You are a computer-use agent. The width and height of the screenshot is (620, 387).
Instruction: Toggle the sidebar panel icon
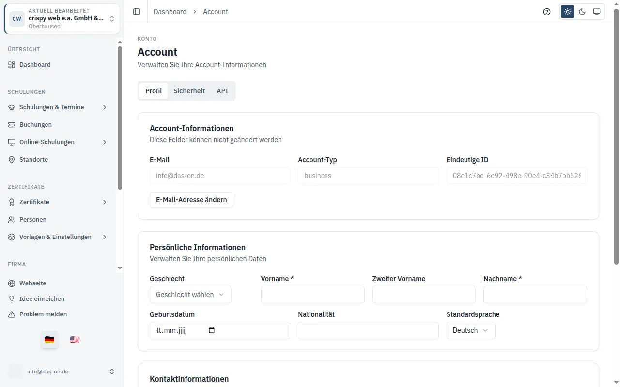pos(137,12)
